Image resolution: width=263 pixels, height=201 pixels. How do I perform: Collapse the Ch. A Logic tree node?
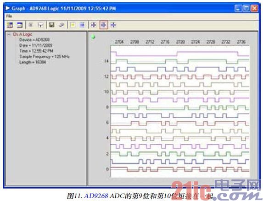tap(9, 34)
